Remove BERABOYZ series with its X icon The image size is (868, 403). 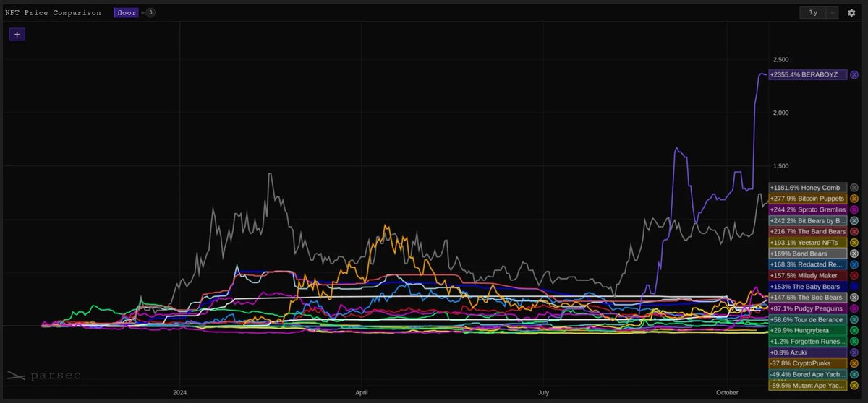pos(854,74)
